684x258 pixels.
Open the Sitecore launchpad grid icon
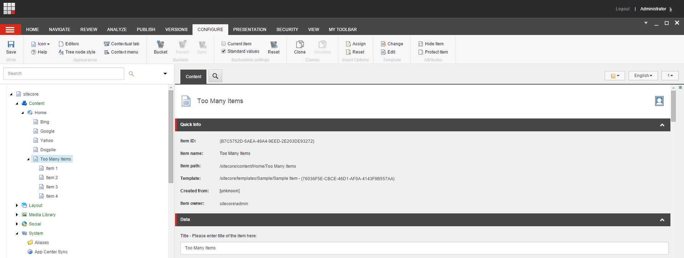(9, 9)
